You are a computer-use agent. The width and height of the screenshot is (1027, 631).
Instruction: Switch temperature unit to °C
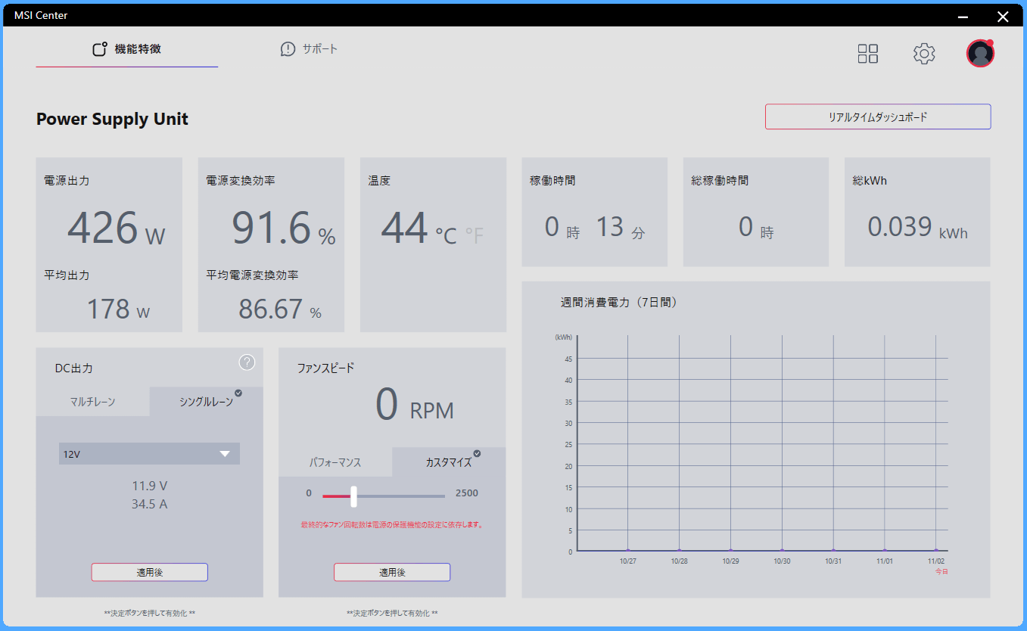(x=446, y=236)
